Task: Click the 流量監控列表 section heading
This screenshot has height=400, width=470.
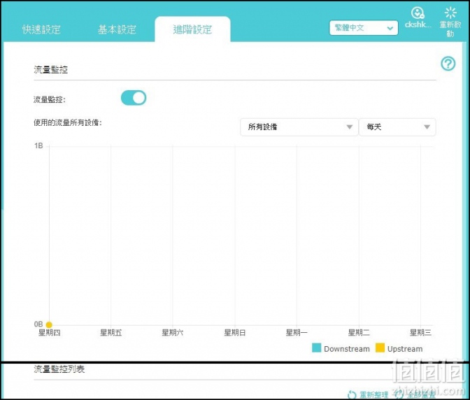Action: point(59,369)
